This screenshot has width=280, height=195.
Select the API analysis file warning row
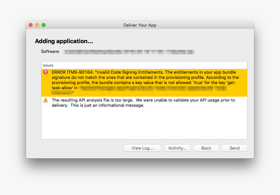point(144,103)
